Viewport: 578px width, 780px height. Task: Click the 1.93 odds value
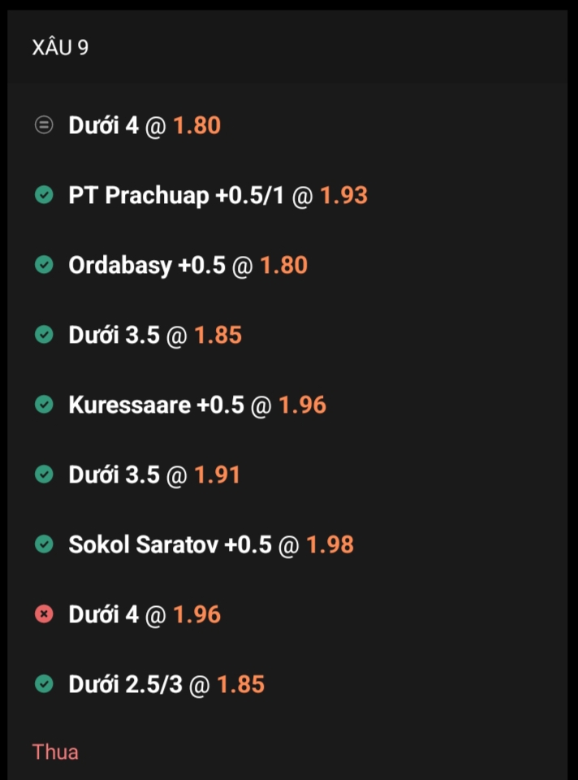coord(343,196)
